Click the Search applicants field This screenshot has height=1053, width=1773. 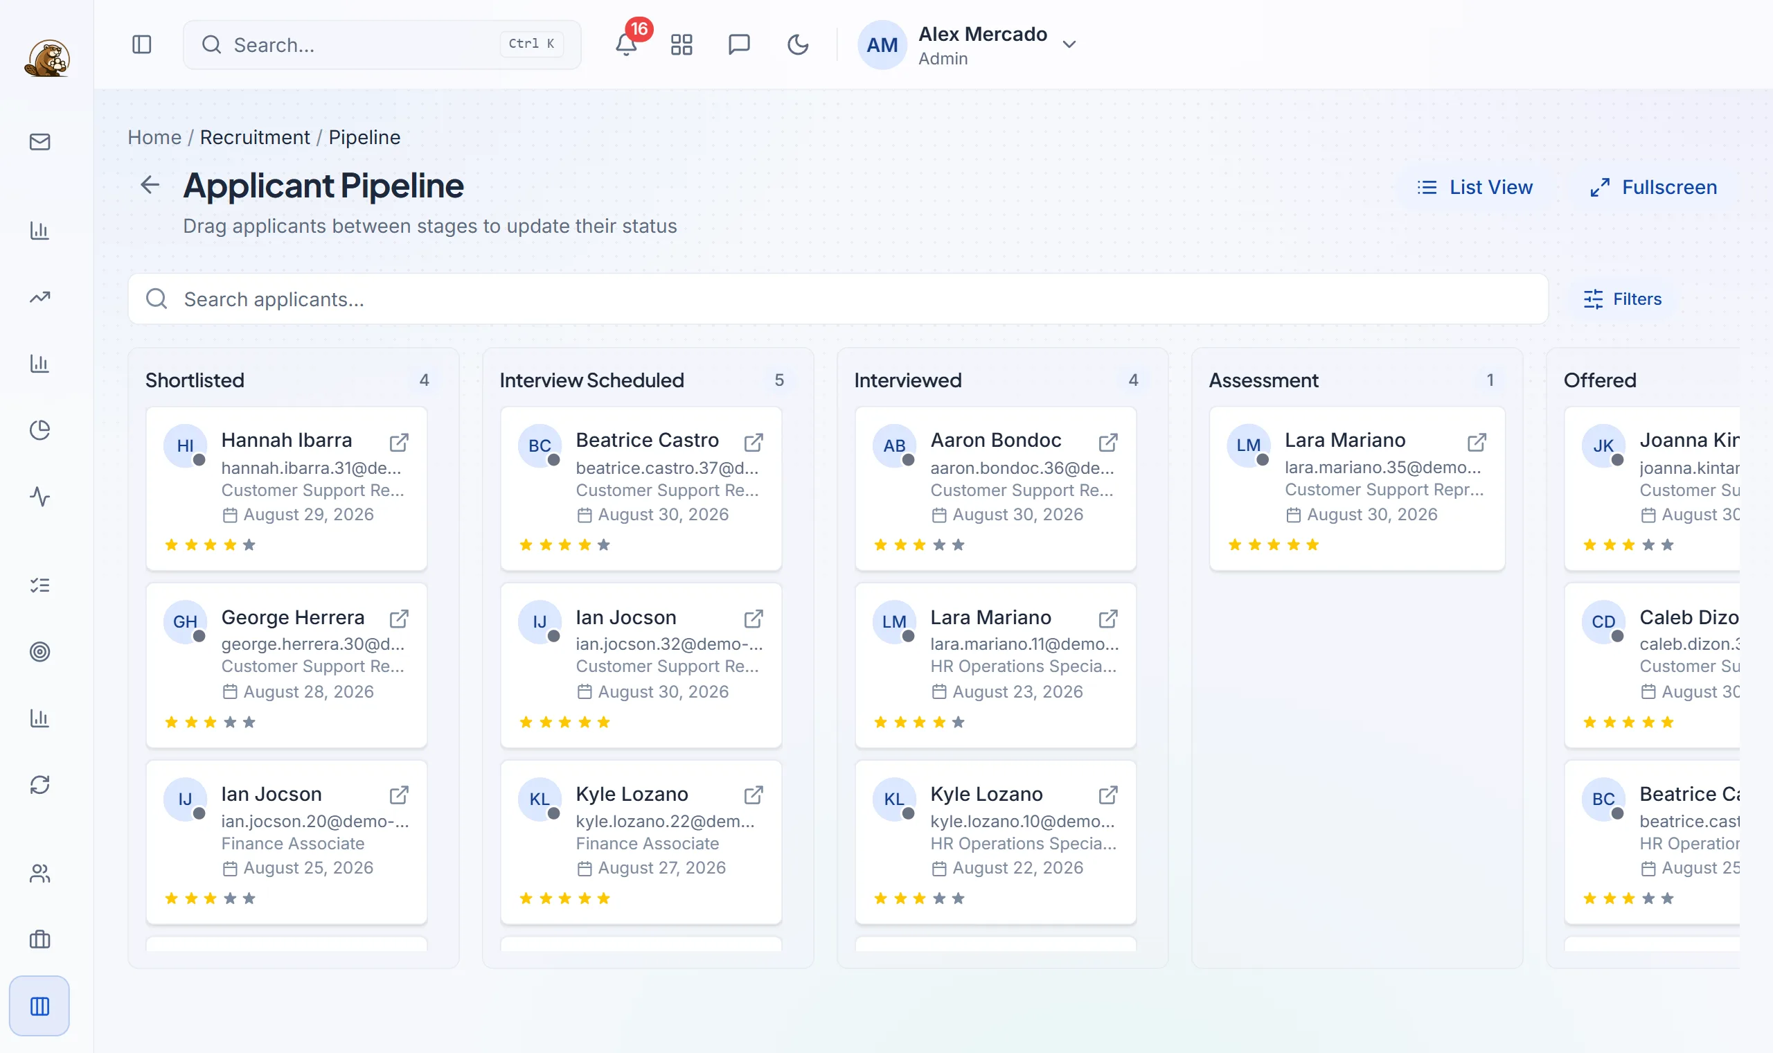coord(837,299)
